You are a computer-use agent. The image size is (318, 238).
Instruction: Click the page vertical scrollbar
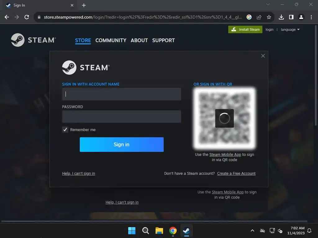[x=316, y=75]
